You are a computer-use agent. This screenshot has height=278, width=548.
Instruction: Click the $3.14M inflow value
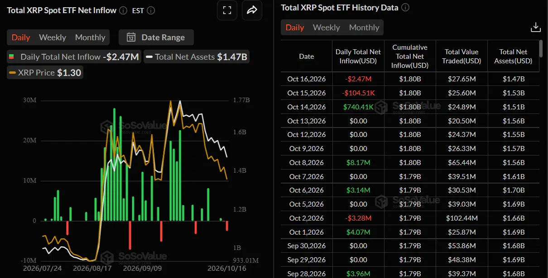coord(358,190)
